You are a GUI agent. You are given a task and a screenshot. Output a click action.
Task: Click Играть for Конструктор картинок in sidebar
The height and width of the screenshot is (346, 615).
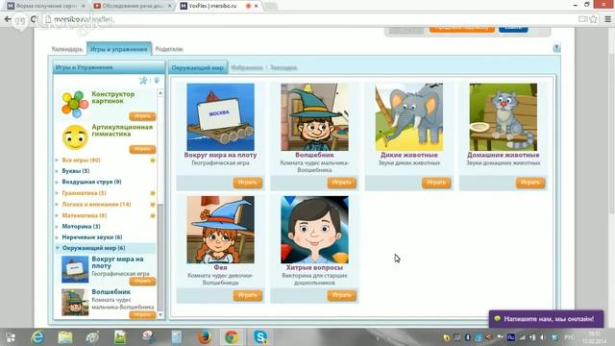pos(142,116)
